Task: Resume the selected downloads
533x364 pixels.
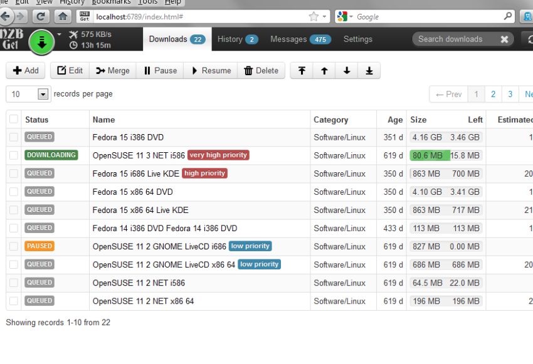Action: click(211, 71)
